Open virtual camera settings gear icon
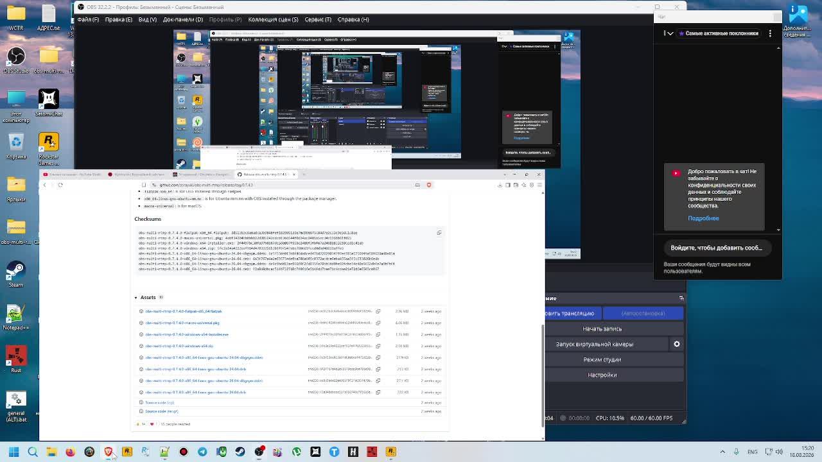Screen dimensions: 822x462 tap(677, 345)
